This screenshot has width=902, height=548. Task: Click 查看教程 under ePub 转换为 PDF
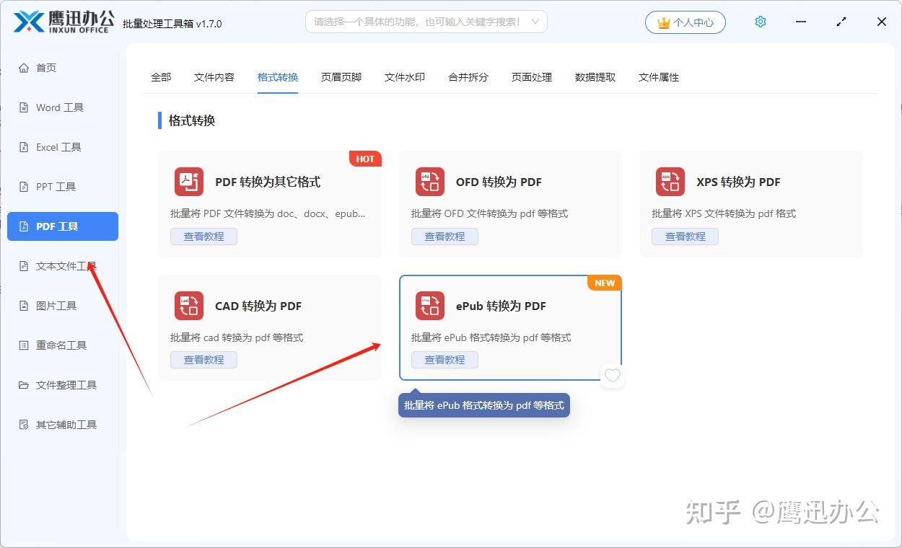coord(445,360)
